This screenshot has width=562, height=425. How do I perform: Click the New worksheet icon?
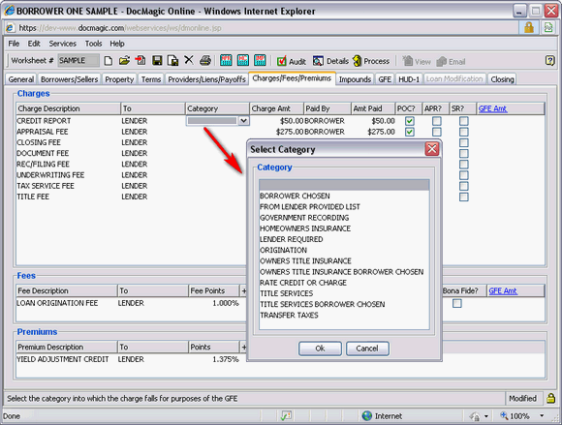click(x=108, y=61)
